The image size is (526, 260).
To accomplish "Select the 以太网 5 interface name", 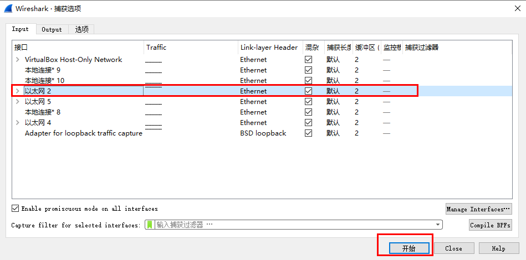I will (x=38, y=102).
